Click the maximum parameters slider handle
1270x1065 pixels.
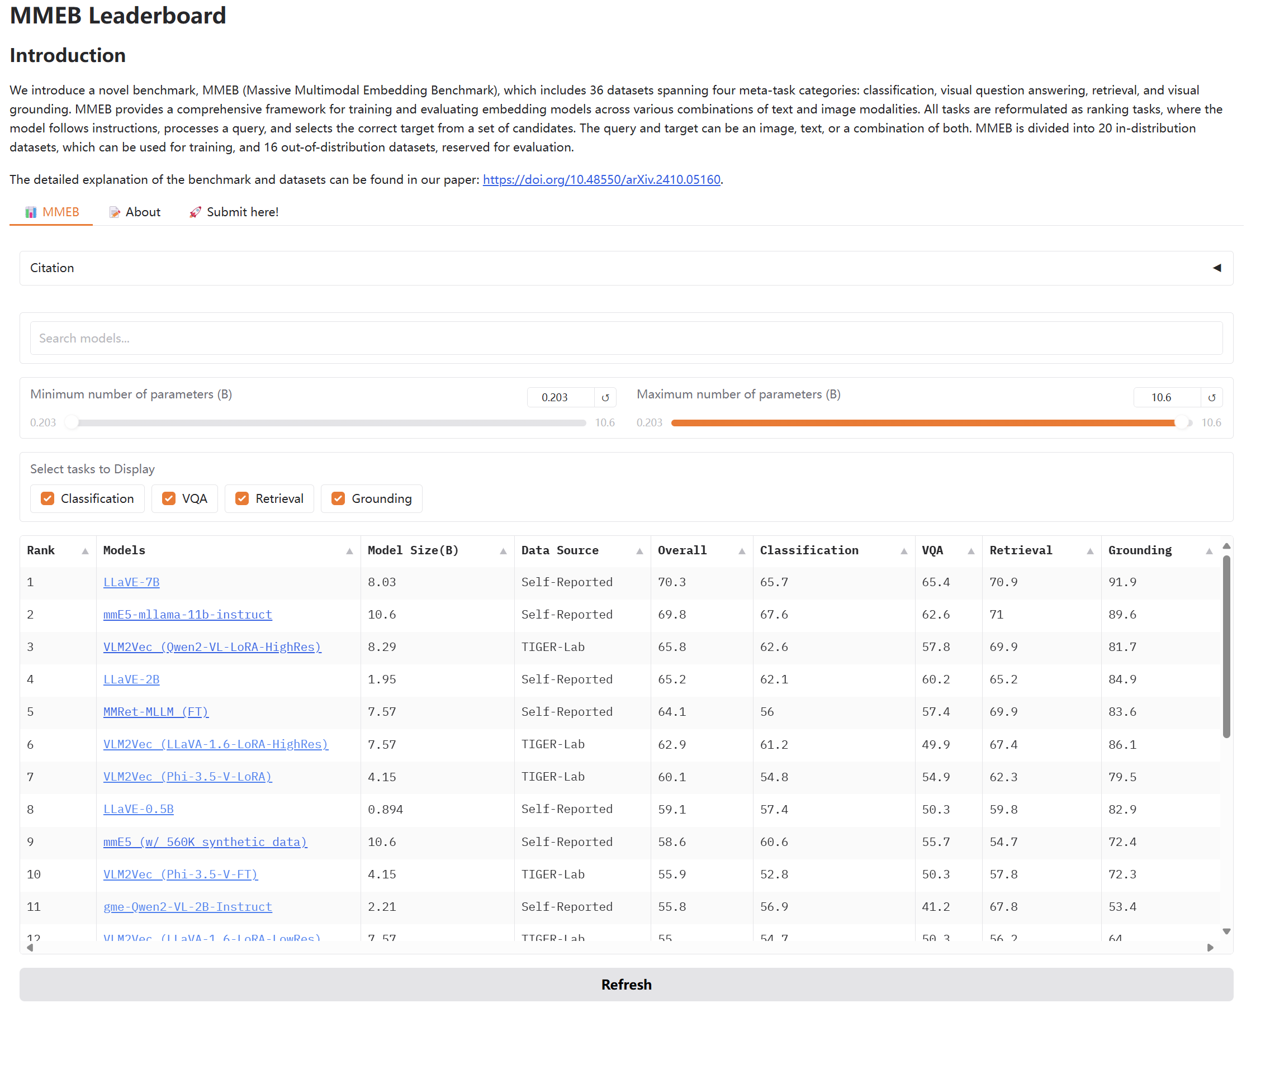pos(1182,423)
